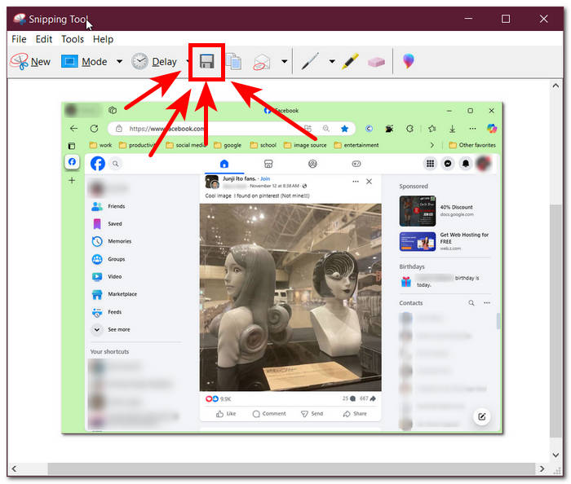Image resolution: width=571 pixels, height=484 pixels.
Task: Open the 'image source' bookmarks folder
Action: pyautogui.click(x=305, y=145)
